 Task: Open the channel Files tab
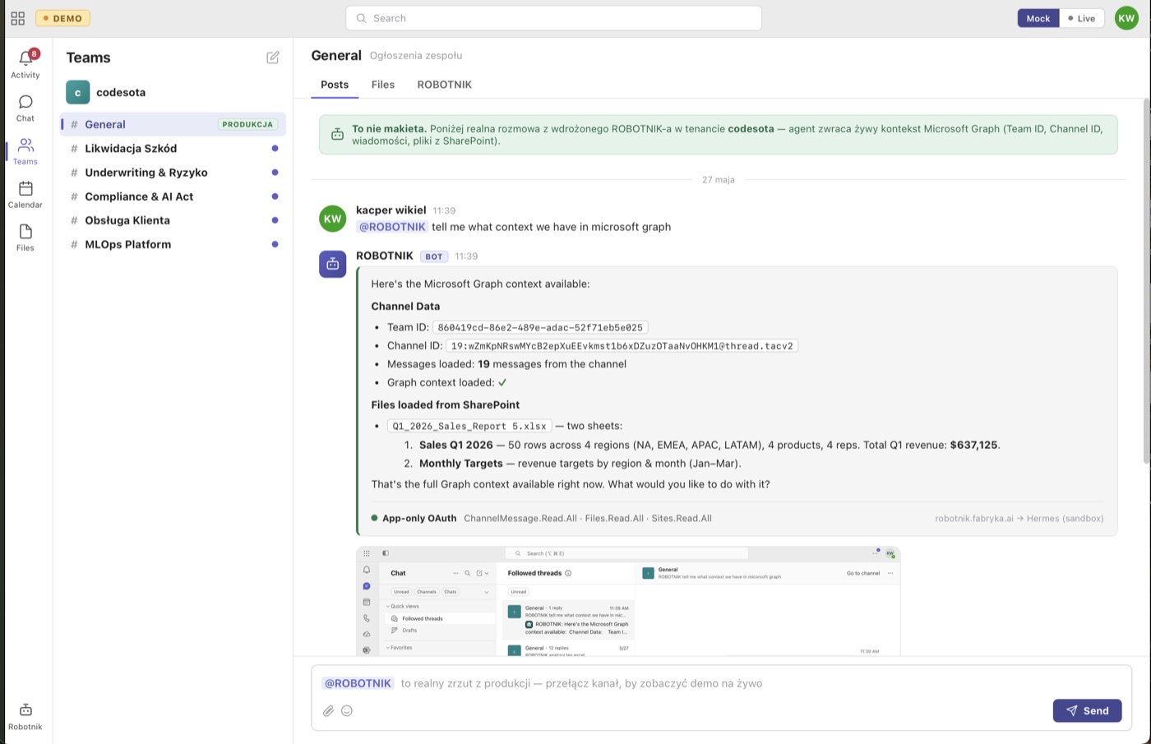(383, 85)
